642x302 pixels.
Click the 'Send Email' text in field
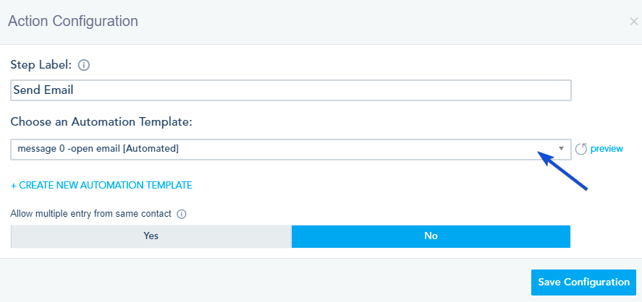[43, 90]
